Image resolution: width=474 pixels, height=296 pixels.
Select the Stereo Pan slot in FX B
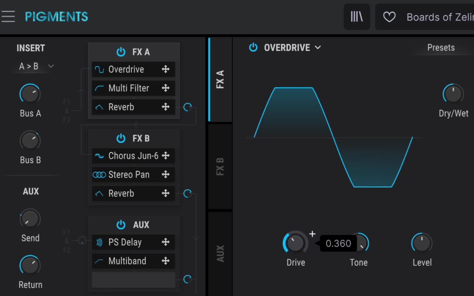point(133,175)
